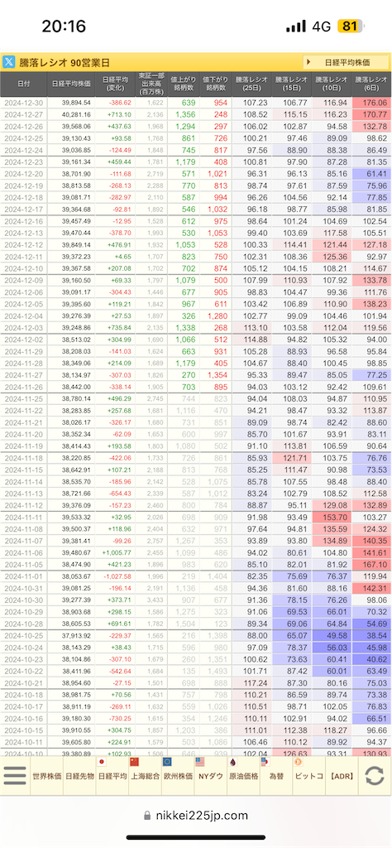Open the 日経先物 tab
392x848 pixels.
tap(79, 775)
